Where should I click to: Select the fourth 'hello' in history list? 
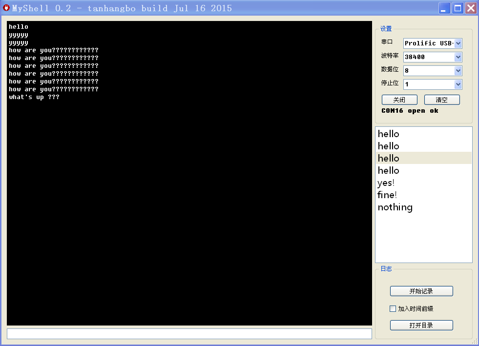click(424, 170)
